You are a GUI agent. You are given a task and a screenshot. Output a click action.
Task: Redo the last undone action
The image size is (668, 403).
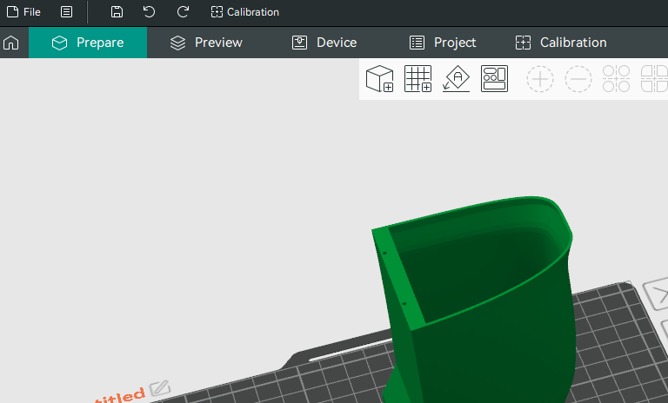(x=183, y=12)
